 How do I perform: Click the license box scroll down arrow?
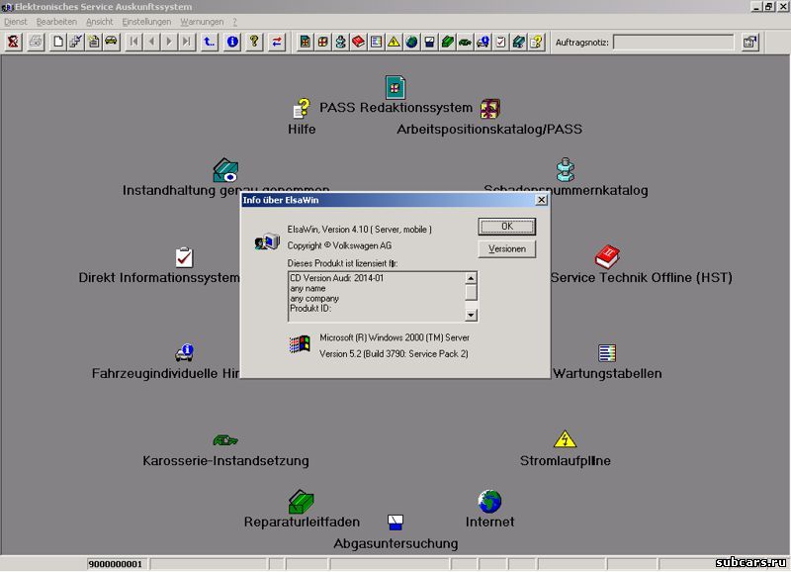[x=471, y=315]
